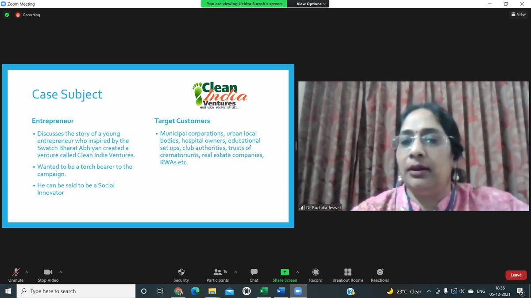Click the Meet Now camera tray icon
This screenshot has width=531, height=298.
tap(438, 291)
